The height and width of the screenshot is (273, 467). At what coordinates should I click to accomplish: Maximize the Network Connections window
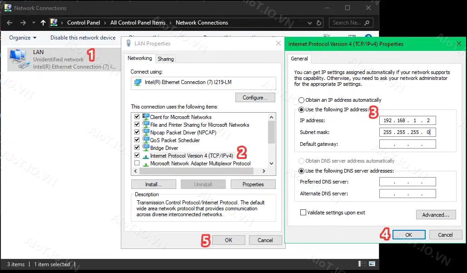[x=348, y=8]
